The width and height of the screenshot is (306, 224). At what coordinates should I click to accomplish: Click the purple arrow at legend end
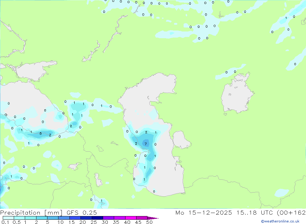point(153,218)
